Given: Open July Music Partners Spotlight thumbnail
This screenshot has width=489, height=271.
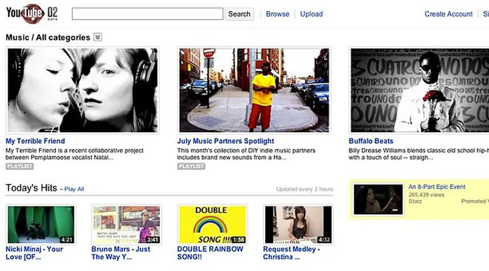Looking at the screenshot, I should click(254, 90).
